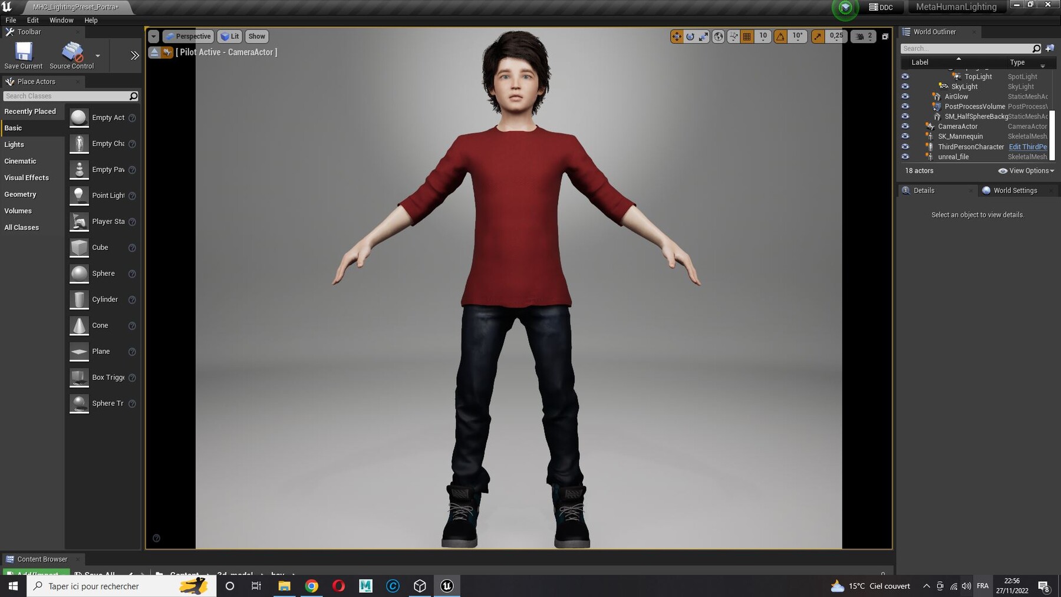Open the Window menu
Screen dimensions: 1061x597
[x=61, y=19]
